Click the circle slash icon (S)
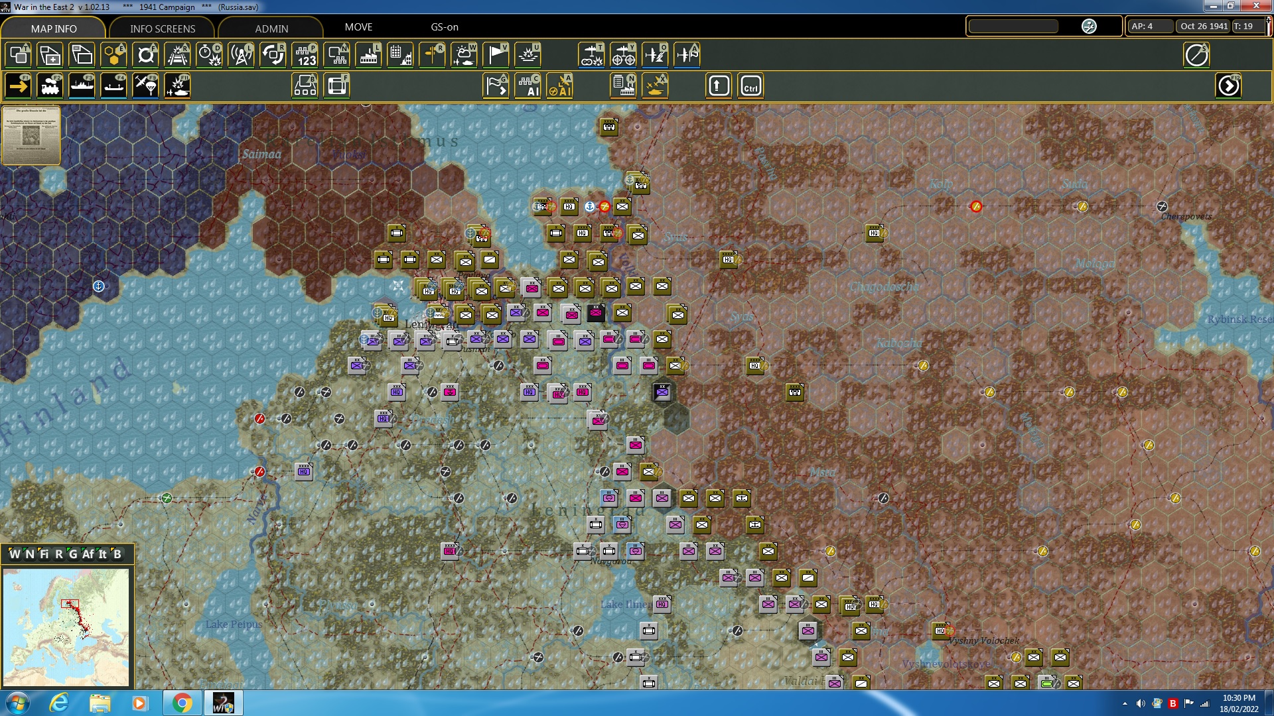Viewport: 1274px width, 716px height. click(x=1196, y=55)
